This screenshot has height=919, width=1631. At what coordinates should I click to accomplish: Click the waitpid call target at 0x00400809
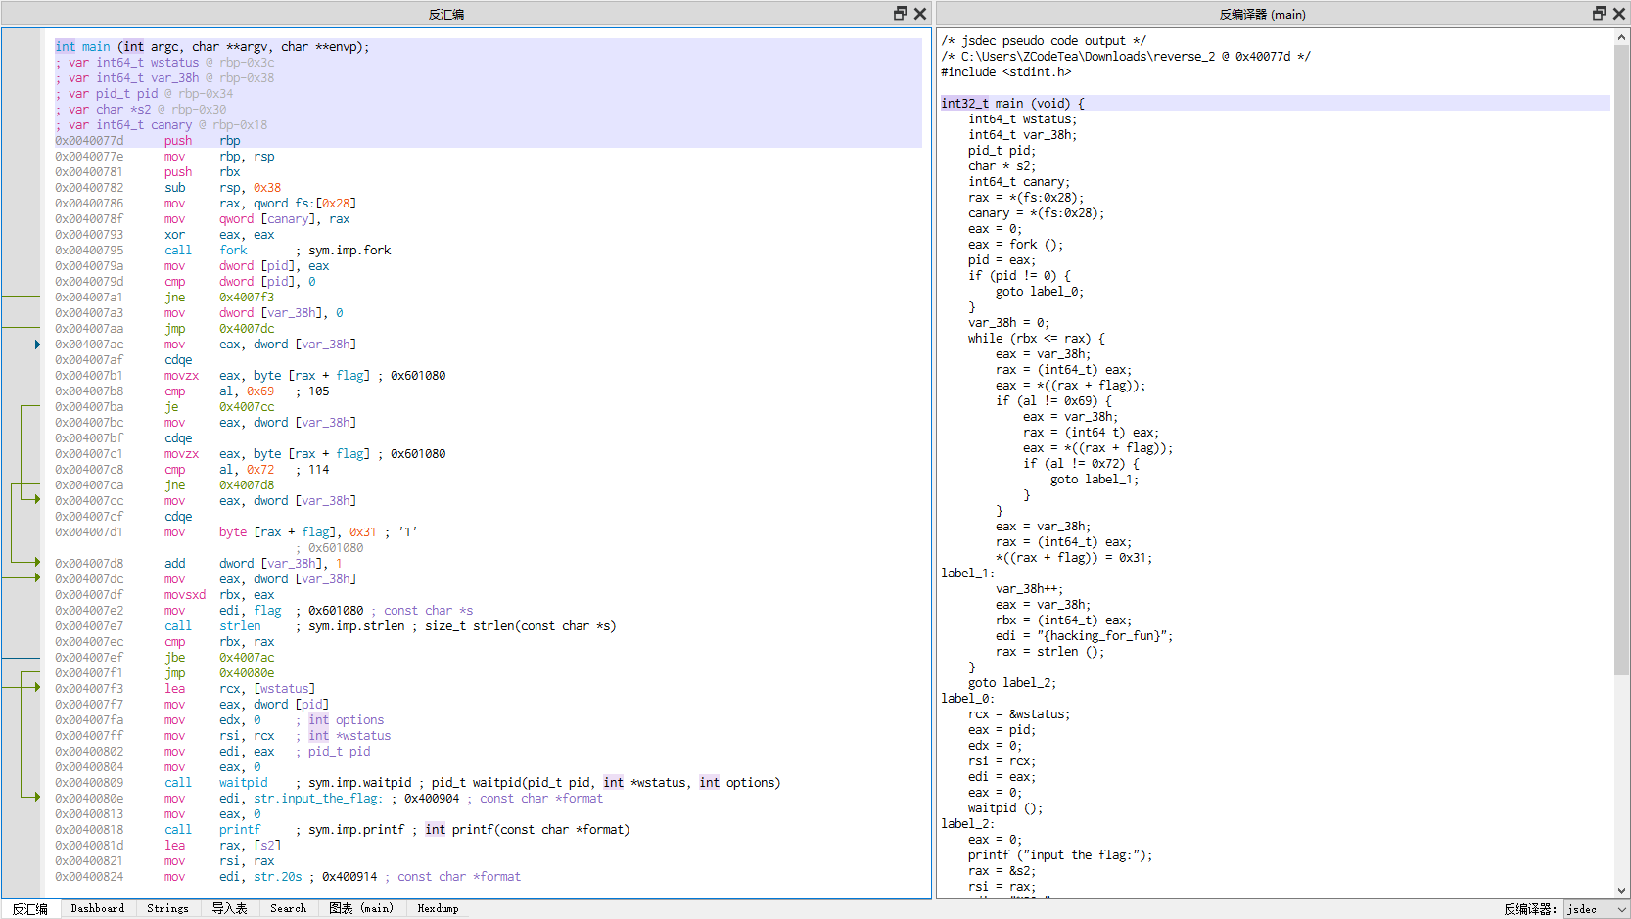(243, 783)
